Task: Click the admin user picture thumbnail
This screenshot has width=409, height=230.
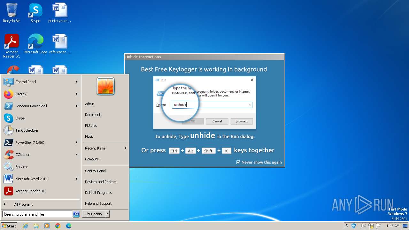Action: click(105, 86)
